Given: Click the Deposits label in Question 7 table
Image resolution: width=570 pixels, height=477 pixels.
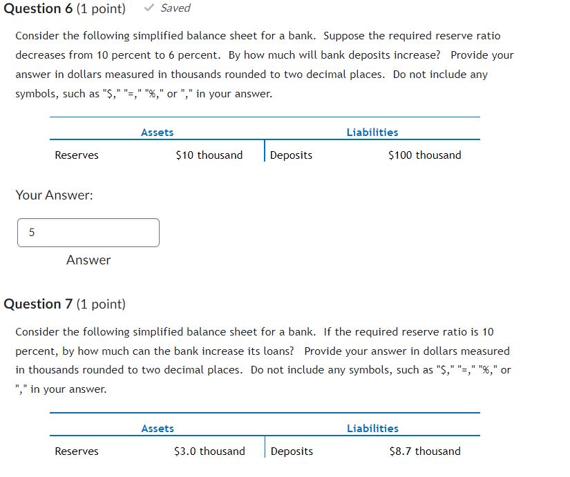Looking at the screenshot, I should coord(291,451).
